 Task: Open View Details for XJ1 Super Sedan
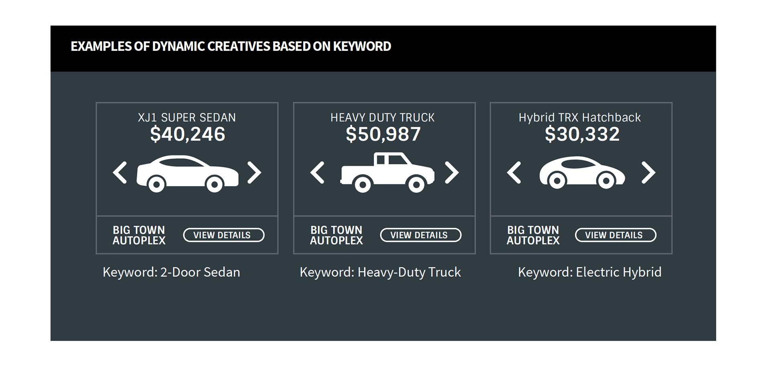(x=224, y=235)
